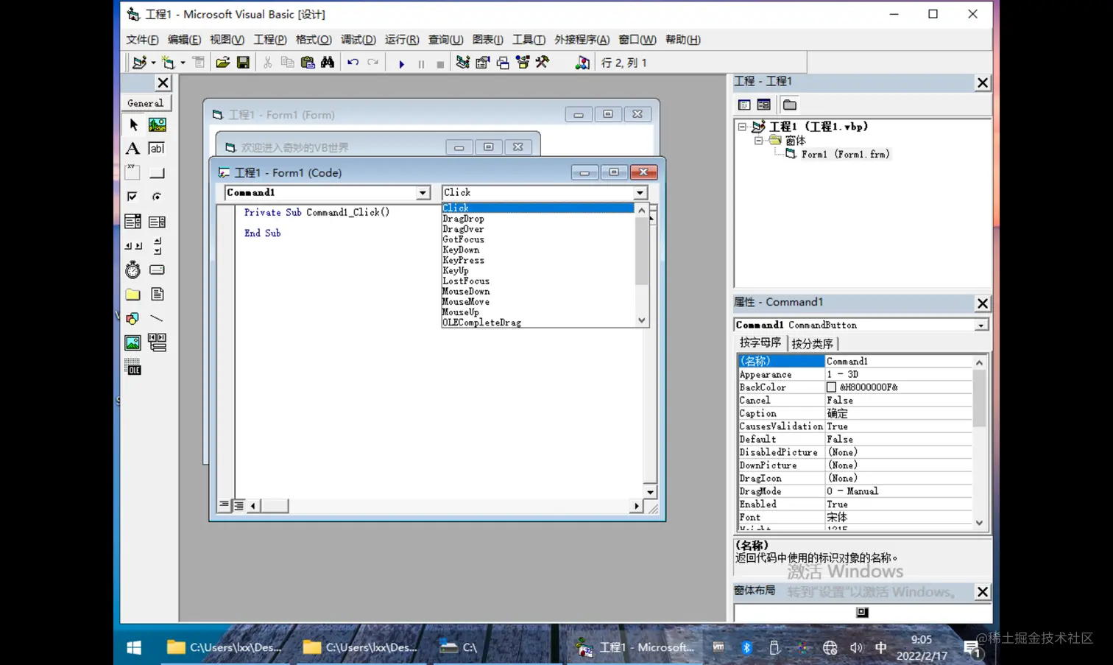Save the project with the floppy icon
This screenshot has width=1113, height=665.
pyautogui.click(x=243, y=63)
